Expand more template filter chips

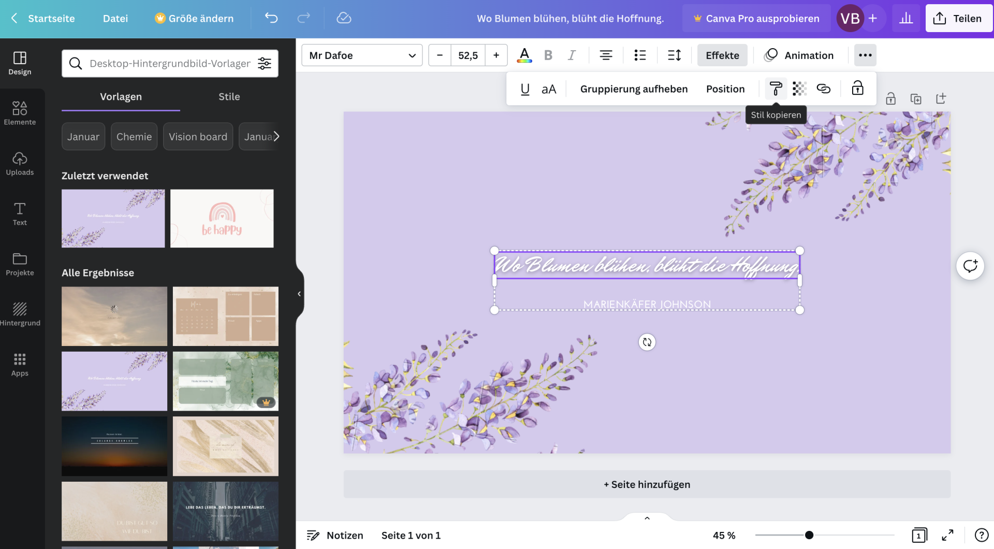point(277,136)
